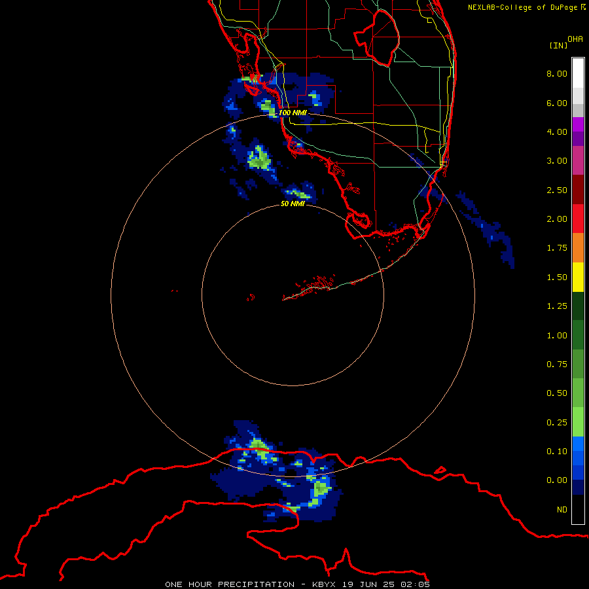Viewport: 589px width, 589px height.
Task: Click the 2.00 legend value
Action: click(x=557, y=219)
